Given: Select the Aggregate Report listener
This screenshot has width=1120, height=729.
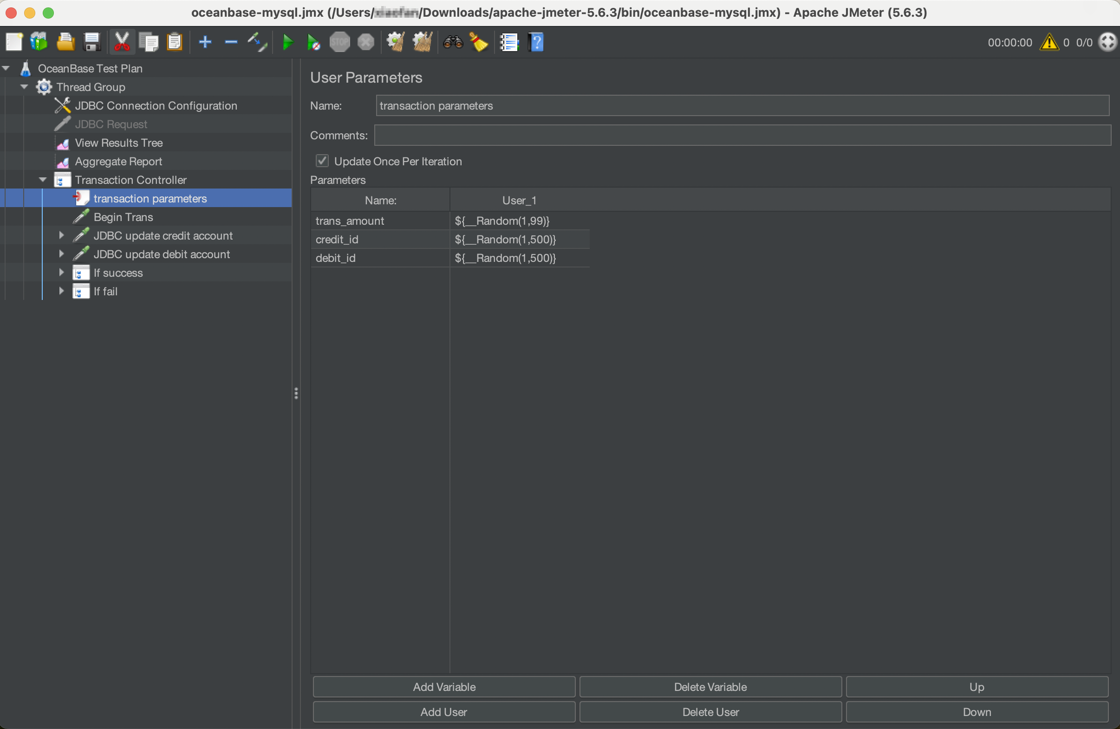Looking at the screenshot, I should [x=118, y=162].
